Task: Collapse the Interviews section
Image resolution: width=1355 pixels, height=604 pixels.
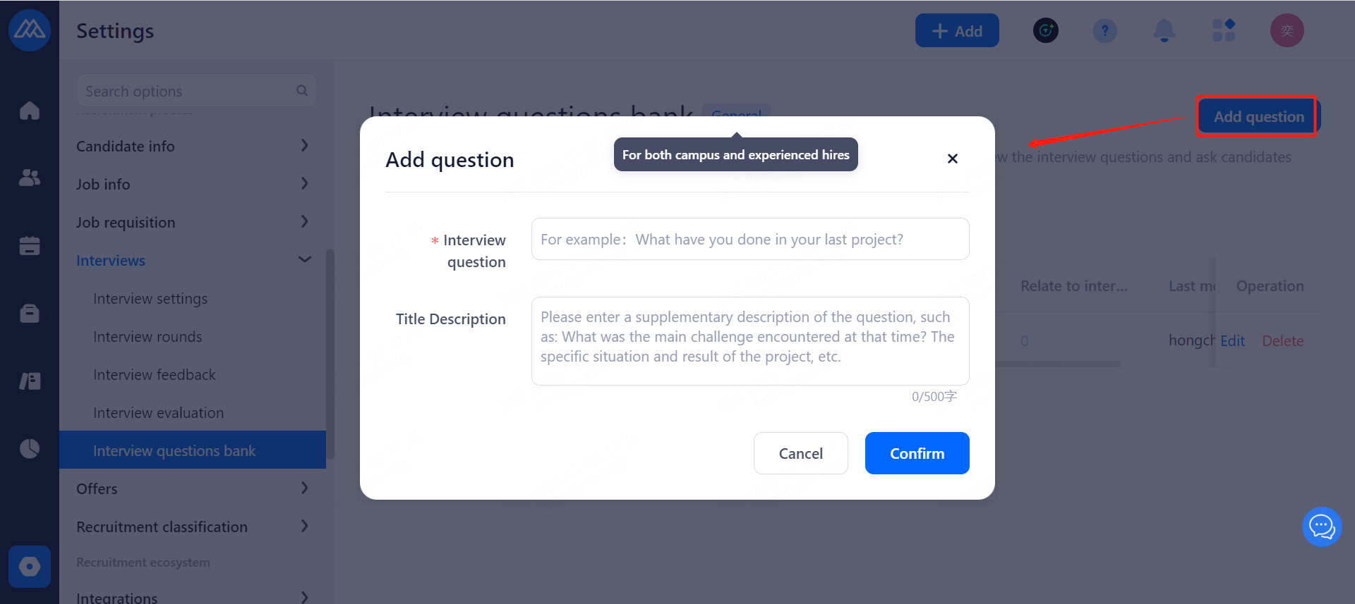Action: click(304, 260)
